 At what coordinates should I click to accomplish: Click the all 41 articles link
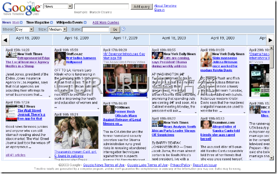[16, 155]
